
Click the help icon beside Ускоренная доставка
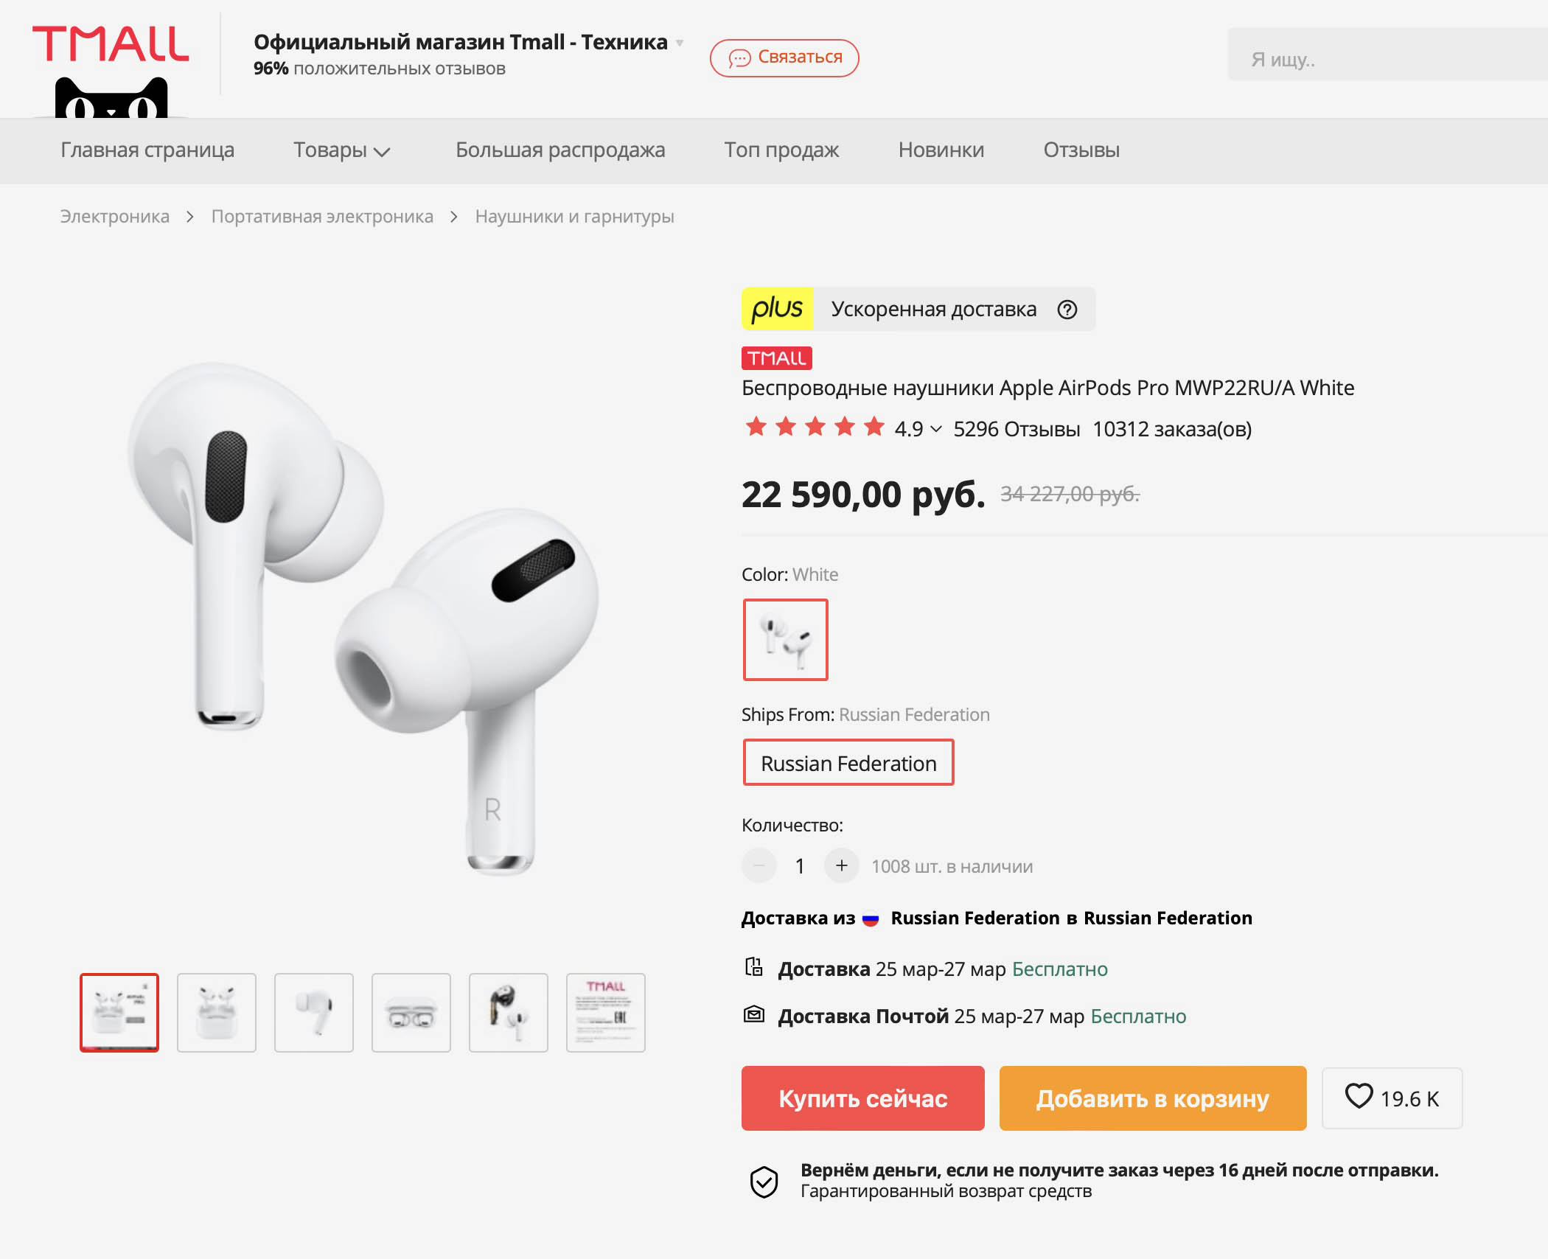(1067, 310)
